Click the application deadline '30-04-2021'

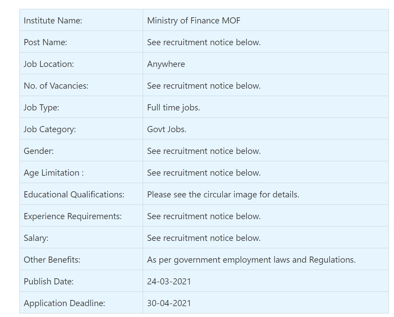[x=169, y=303]
